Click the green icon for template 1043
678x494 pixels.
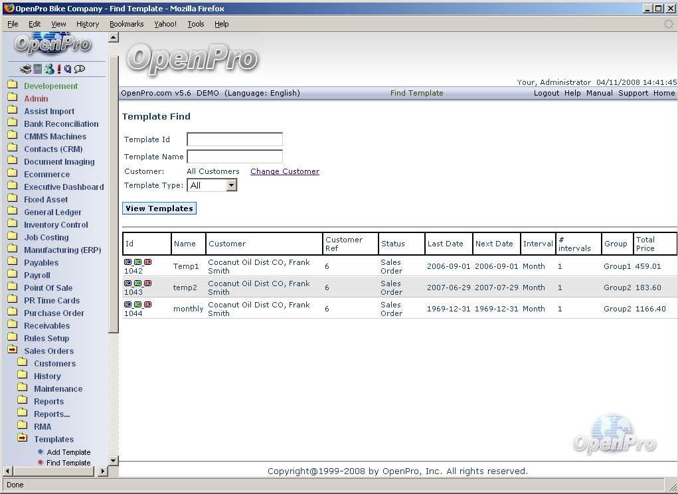click(x=138, y=284)
